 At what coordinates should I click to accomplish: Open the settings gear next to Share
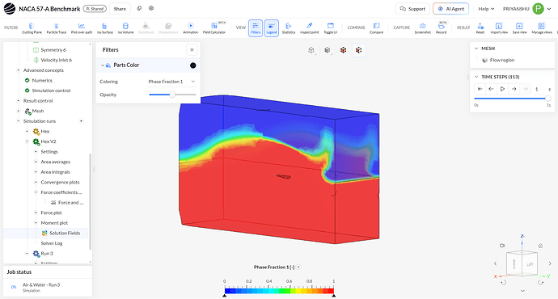151,8
